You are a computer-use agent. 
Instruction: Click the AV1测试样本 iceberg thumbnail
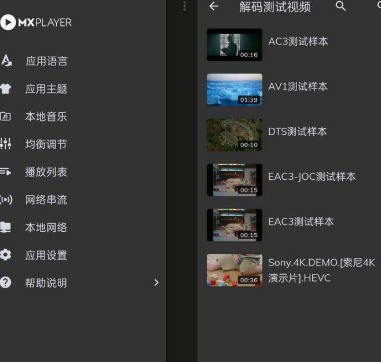click(x=235, y=90)
